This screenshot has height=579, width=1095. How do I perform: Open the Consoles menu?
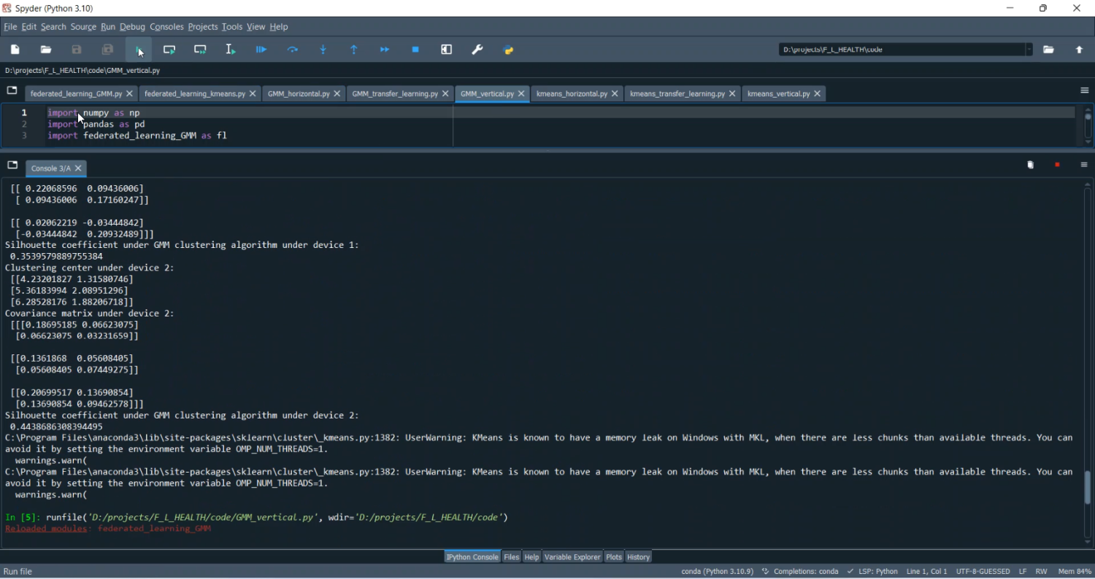tap(166, 27)
